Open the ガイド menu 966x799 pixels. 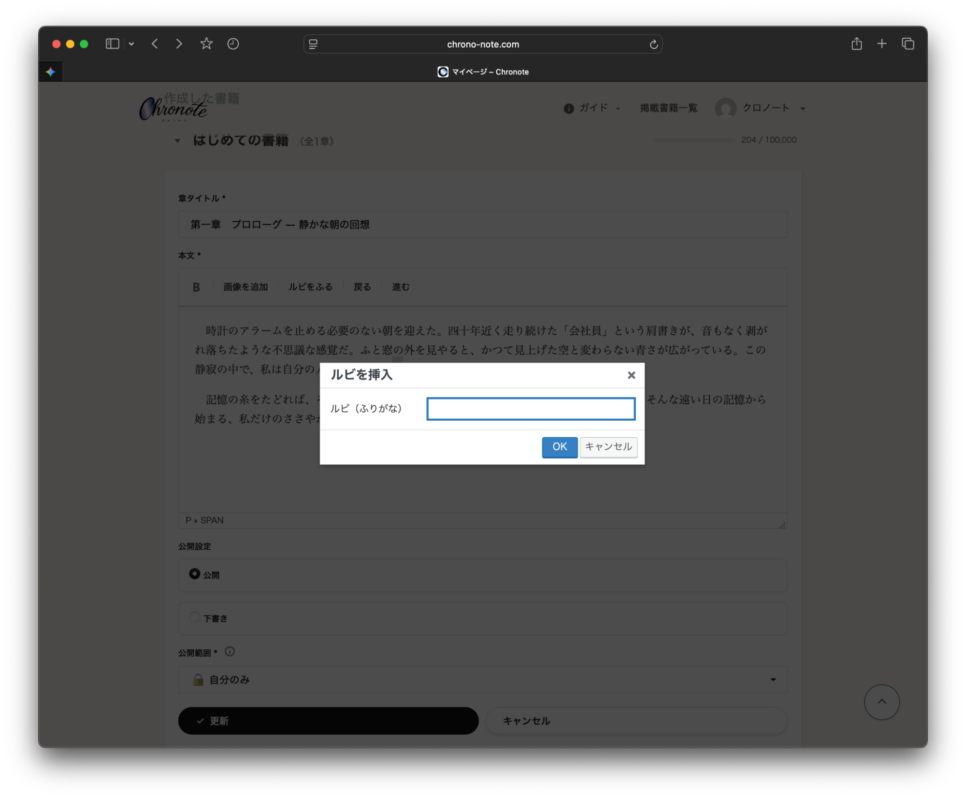coord(593,108)
